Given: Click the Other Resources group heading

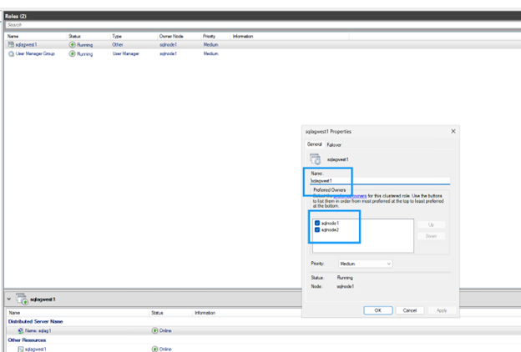Looking at the screenshot, I should tap(27, 340).
